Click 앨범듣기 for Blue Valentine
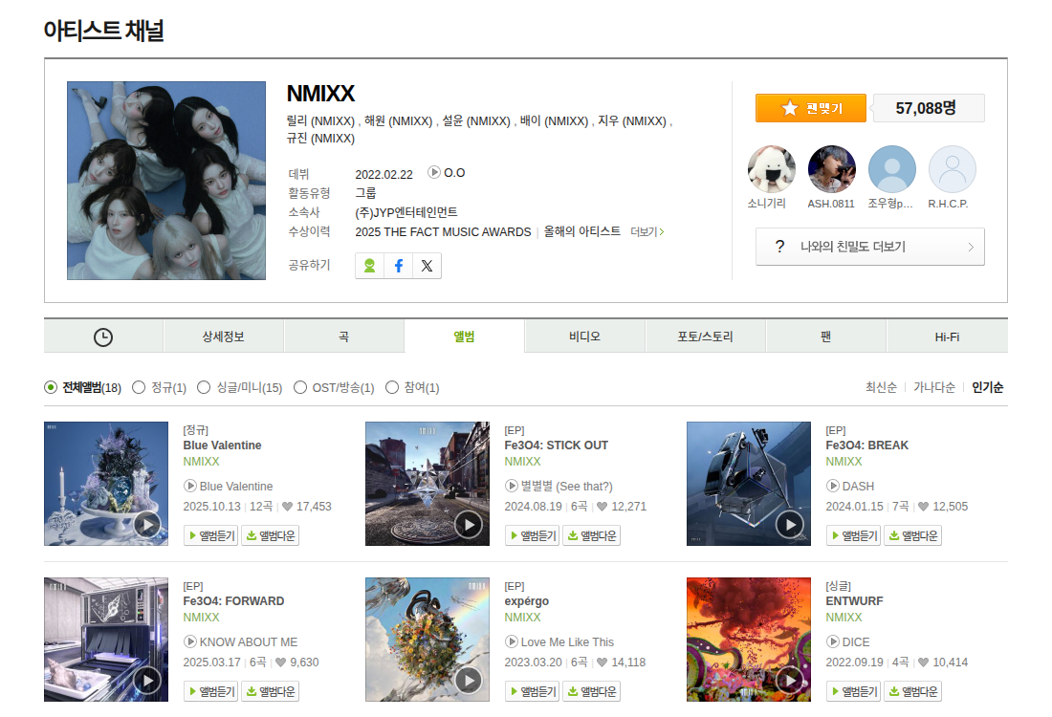 [210, 535]
